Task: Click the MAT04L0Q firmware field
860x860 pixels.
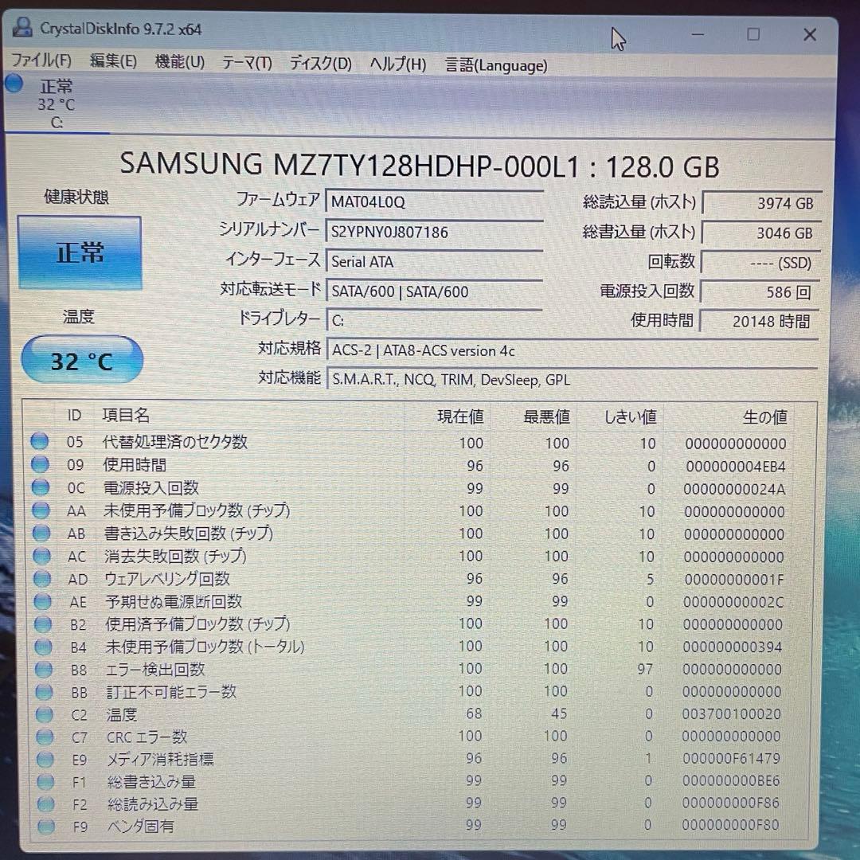Action: (x=434, y=201)
